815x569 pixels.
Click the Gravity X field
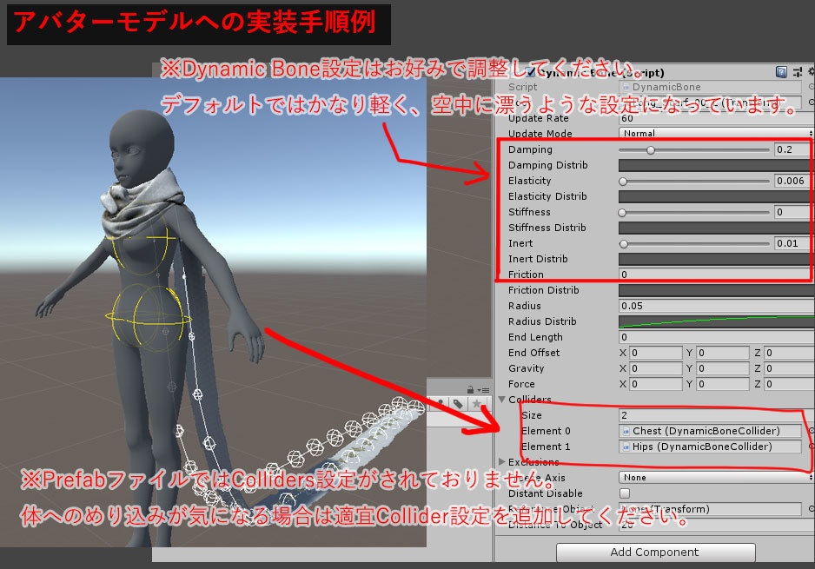(655, 368)
